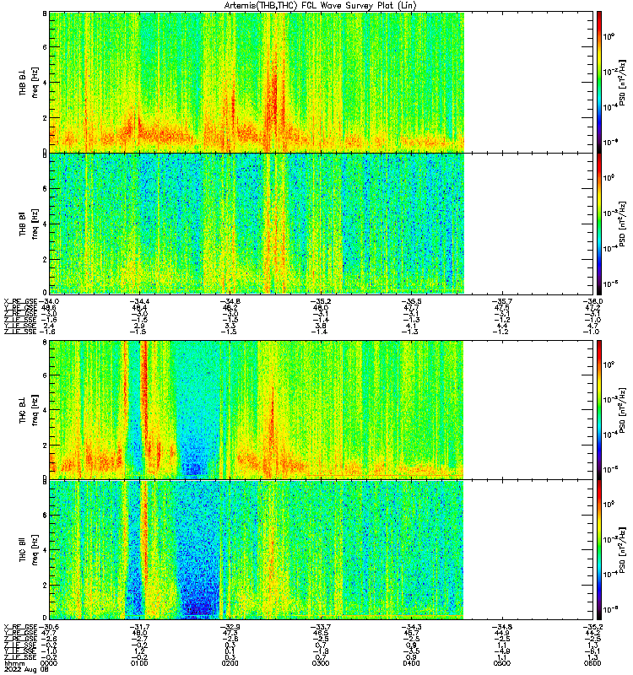Viewport: 633px width, 675px height.
Task: Click the "-31.7" X_RE_GSE value under THC
Action: click(139, 627)
